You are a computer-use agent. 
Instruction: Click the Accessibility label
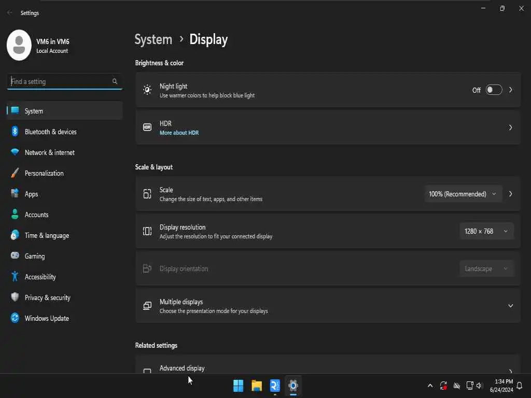40,277
